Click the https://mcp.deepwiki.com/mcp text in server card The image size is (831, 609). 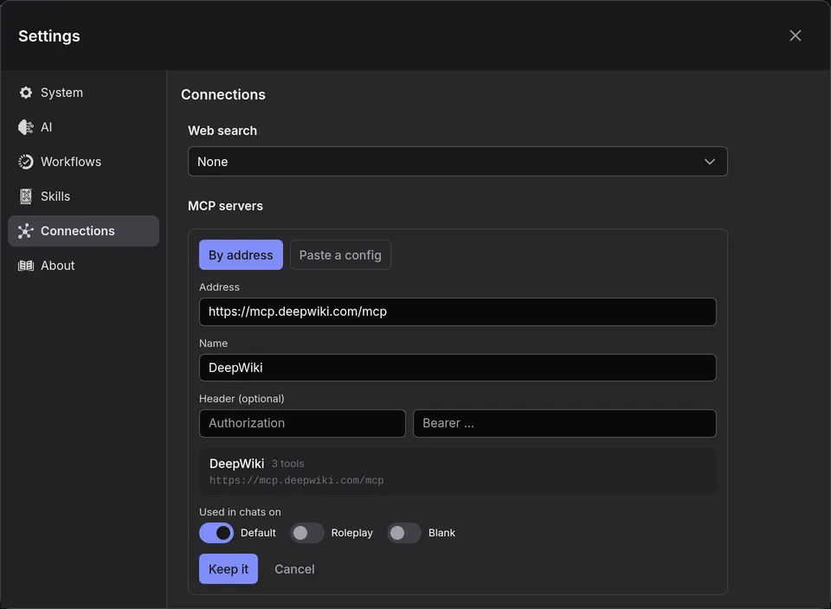[x=296, y=481]
